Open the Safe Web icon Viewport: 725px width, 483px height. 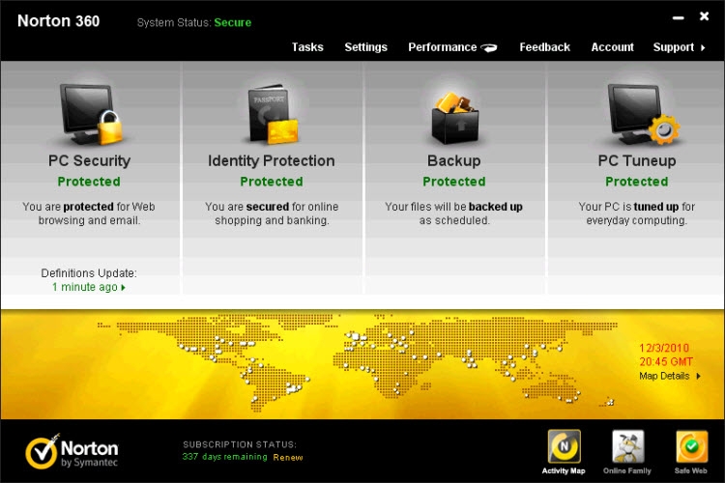691,447
